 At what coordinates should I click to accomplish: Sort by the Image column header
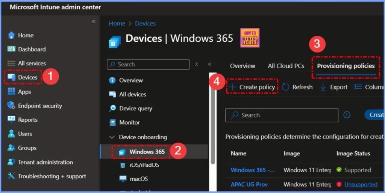tap(292, 154)
